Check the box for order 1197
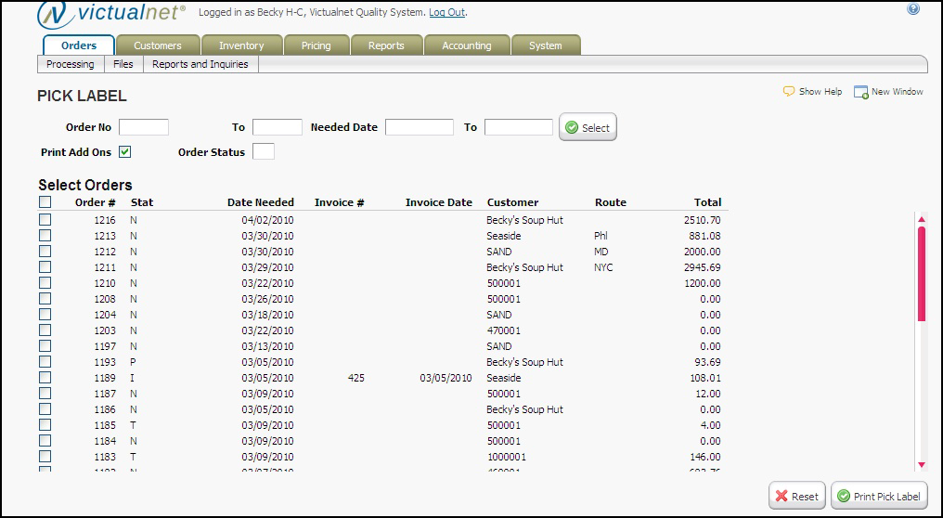 click(45, 346)
